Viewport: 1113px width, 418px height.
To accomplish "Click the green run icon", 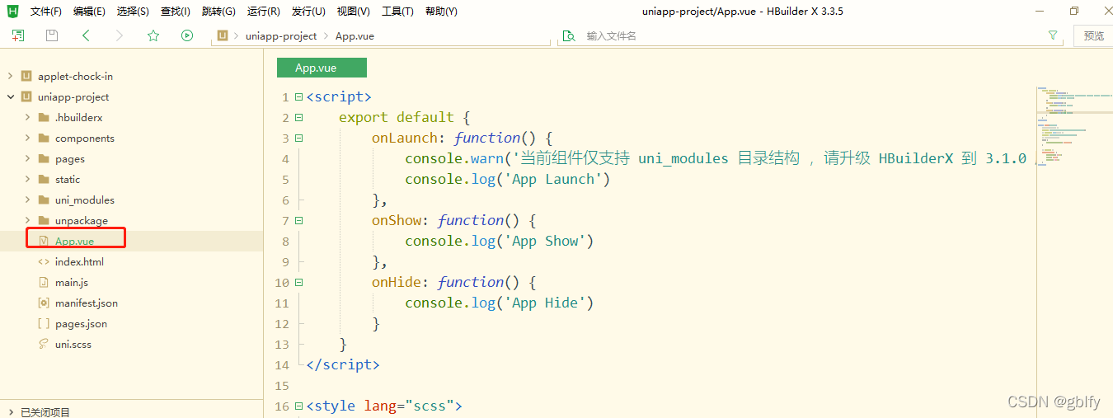I will pos(187,35).
